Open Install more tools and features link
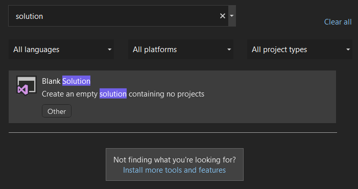Screen dimensions: 358x189 (x=174, y=170)
